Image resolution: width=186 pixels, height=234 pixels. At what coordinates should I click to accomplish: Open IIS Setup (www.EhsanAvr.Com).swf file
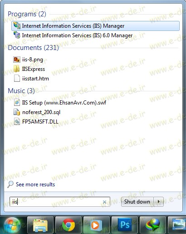click(x=64, y=103)
